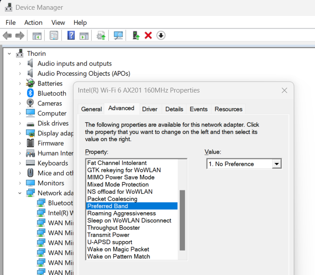Click the Mice category mouse icon

31,173
